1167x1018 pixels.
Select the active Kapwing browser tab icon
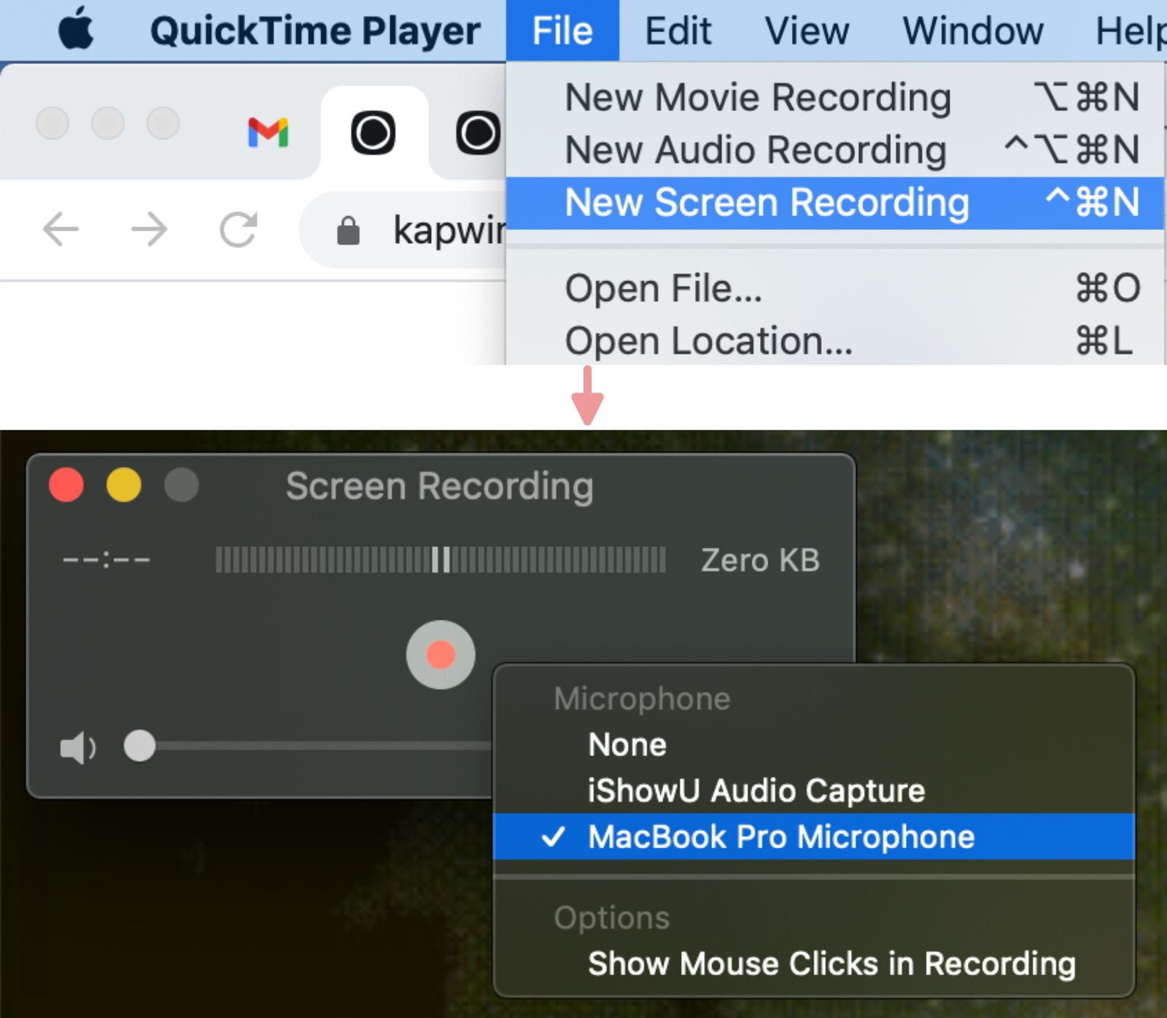coord(373,133)
